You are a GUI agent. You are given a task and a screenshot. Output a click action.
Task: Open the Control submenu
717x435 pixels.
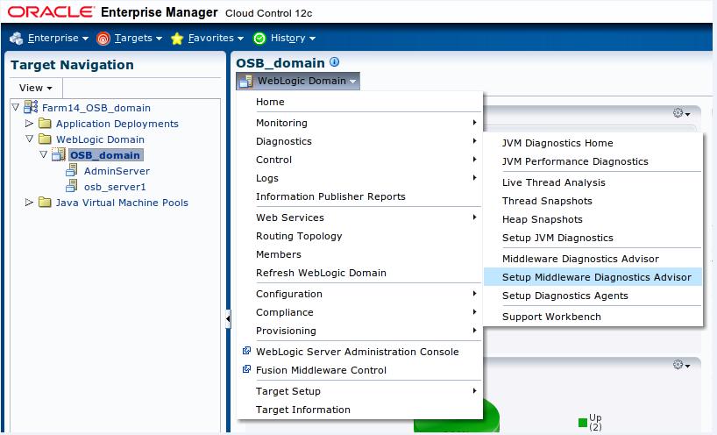click(359, 160)
